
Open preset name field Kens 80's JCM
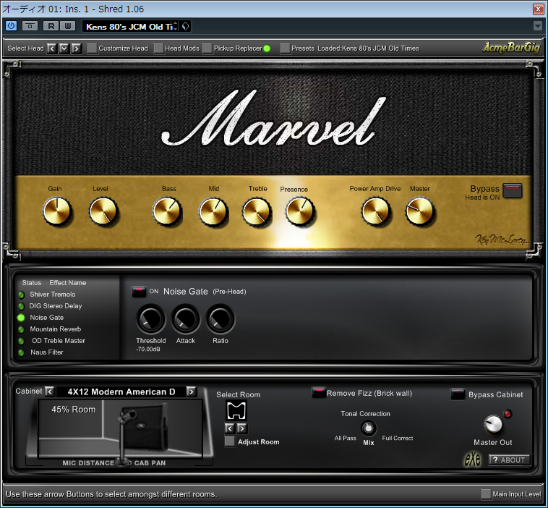point(129,27)
